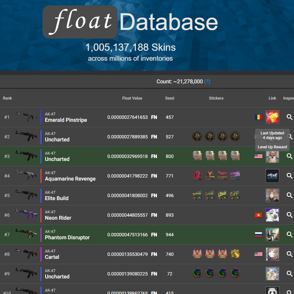Select the Aquamarine Revenge skin name
The image size is (294, 294).
[x=70, y=179]
